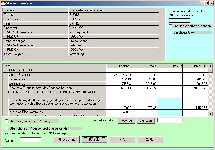The height and width of the screenshot is (150, 215).
Task: Go back with the 'Zurück' button
Action: pyautogui.click(x=150, y=140)
